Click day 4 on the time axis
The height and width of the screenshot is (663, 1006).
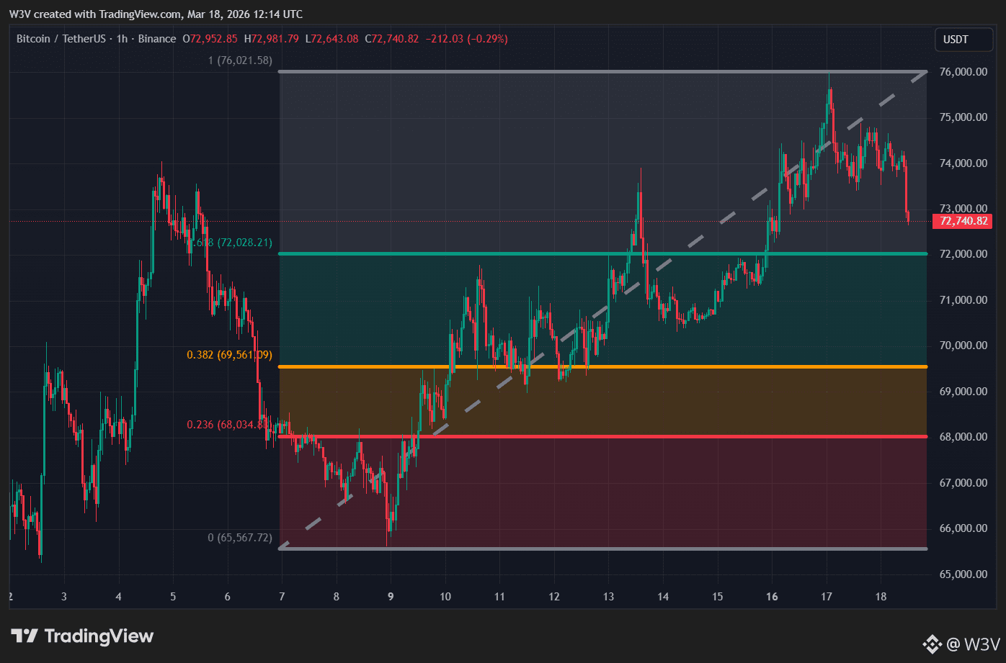point(118,597)
